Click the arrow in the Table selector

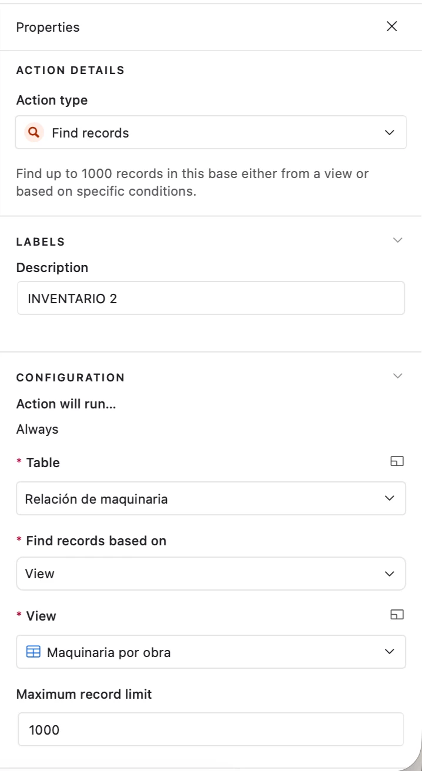coord(389,498)
